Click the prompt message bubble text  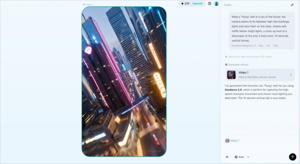tap(260, 29)
